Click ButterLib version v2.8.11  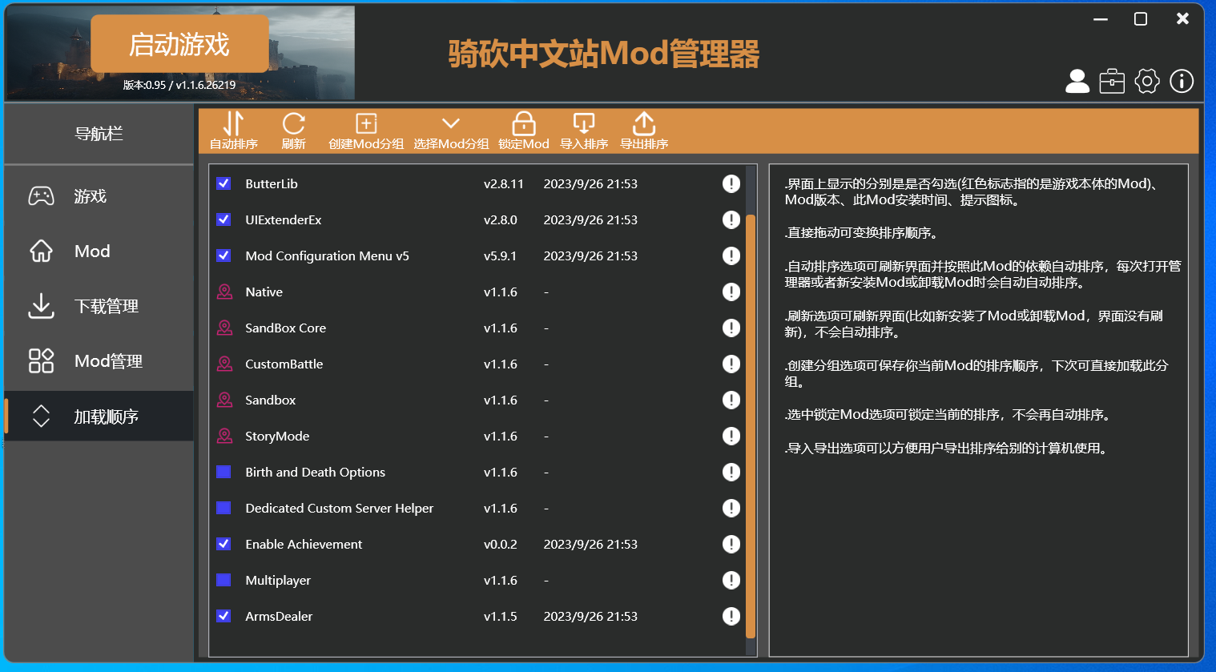[504, 183]
